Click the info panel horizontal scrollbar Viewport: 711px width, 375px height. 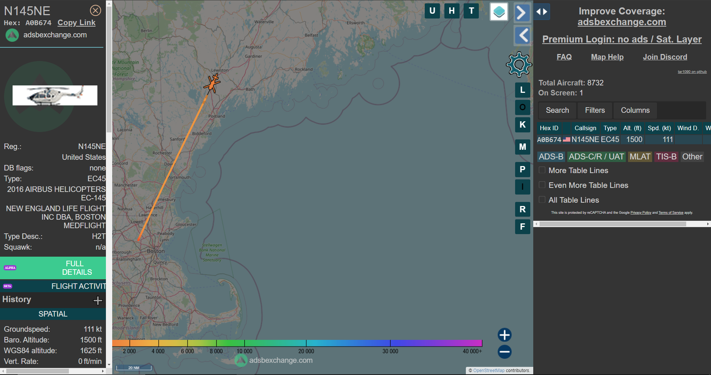[x=37, y=371]
